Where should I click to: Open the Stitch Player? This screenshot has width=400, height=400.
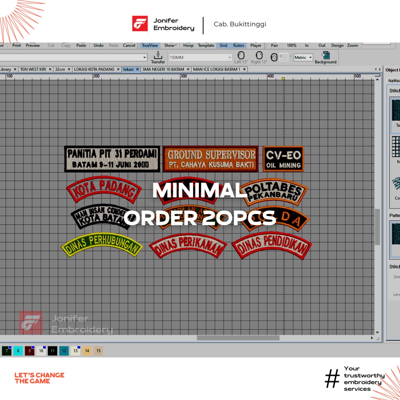[x=256, y=45]
